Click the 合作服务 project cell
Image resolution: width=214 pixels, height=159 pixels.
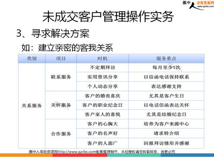[61, 134]
